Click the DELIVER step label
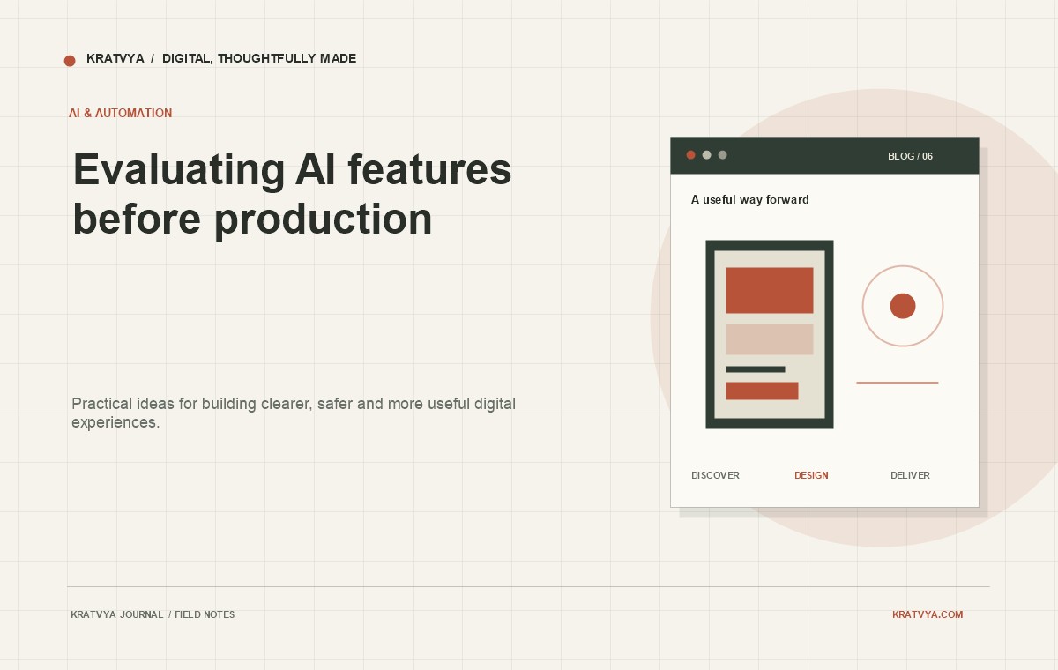This screenshot has width=1058, height=670. point(910,475)
